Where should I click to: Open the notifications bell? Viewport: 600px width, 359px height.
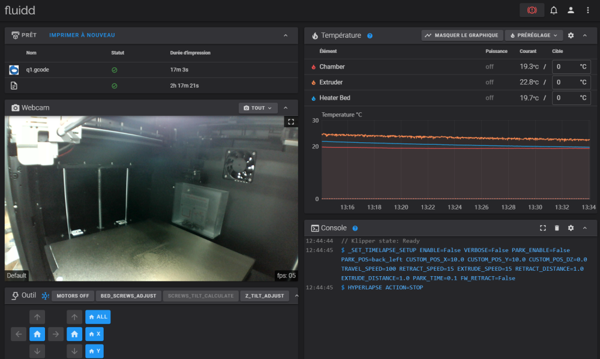(554, 10)
